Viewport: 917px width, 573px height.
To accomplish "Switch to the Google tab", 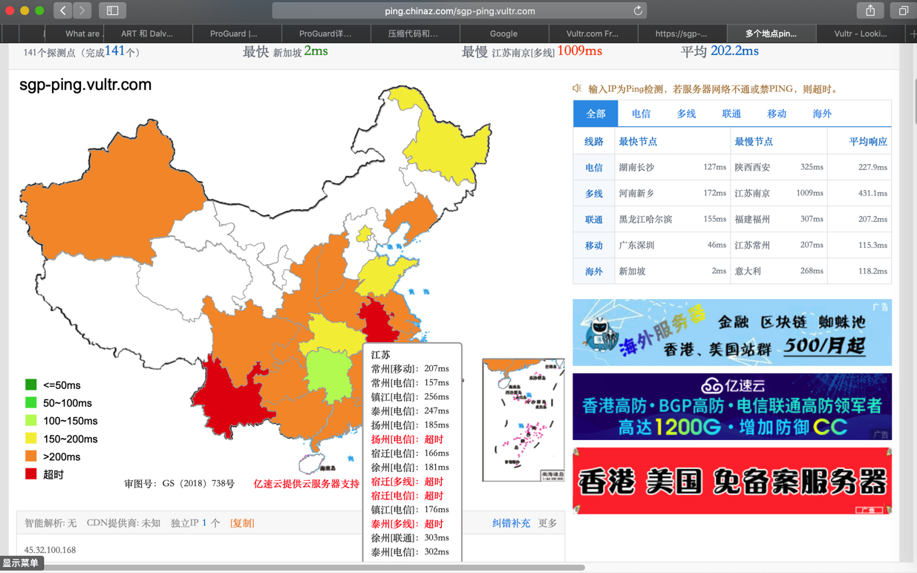I will pyautogui.click(x=503, y=33).
